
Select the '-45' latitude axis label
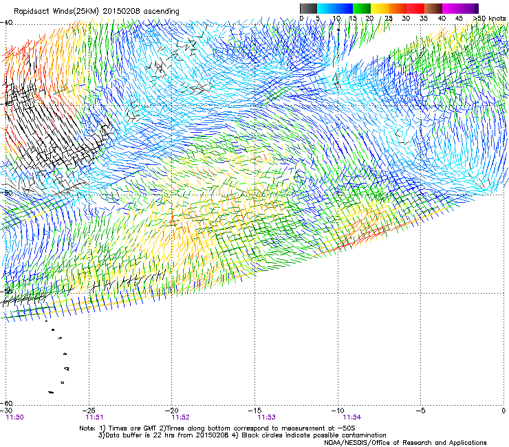(6, 104)
